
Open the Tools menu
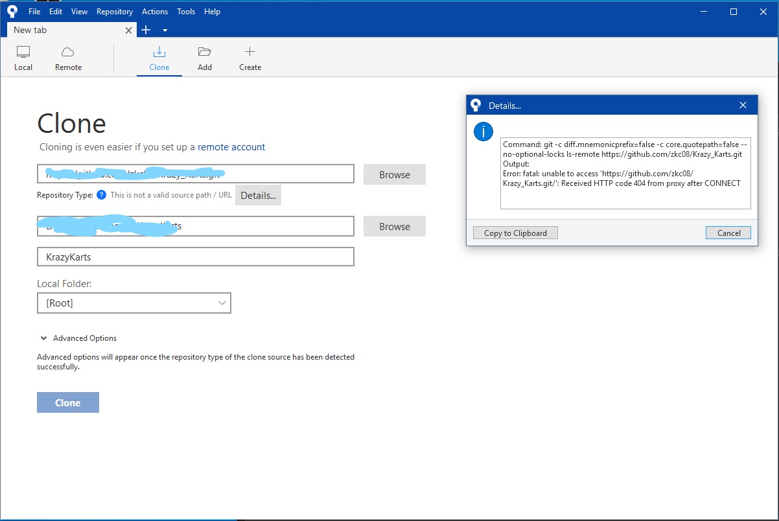click(186, 12)
